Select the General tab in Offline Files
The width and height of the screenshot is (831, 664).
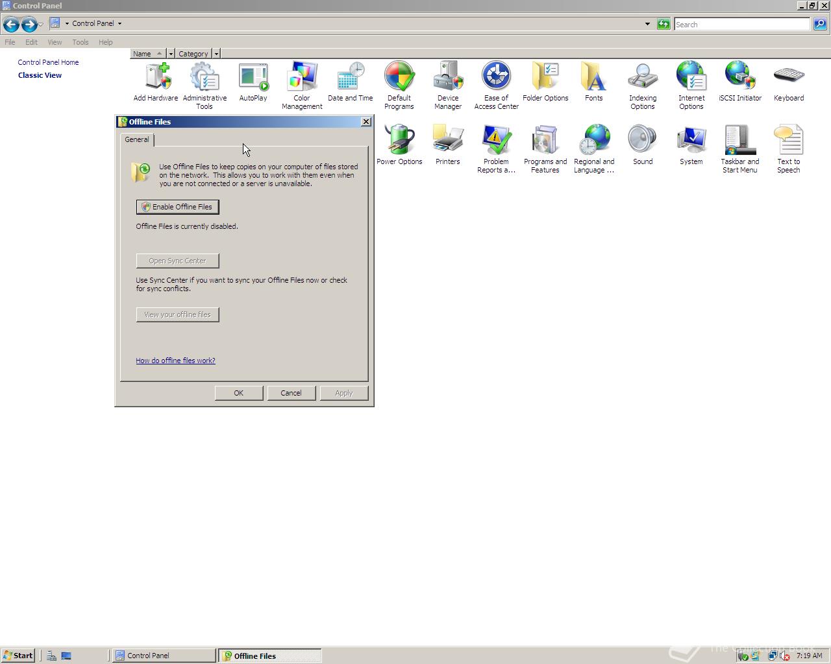click(137, 139)
